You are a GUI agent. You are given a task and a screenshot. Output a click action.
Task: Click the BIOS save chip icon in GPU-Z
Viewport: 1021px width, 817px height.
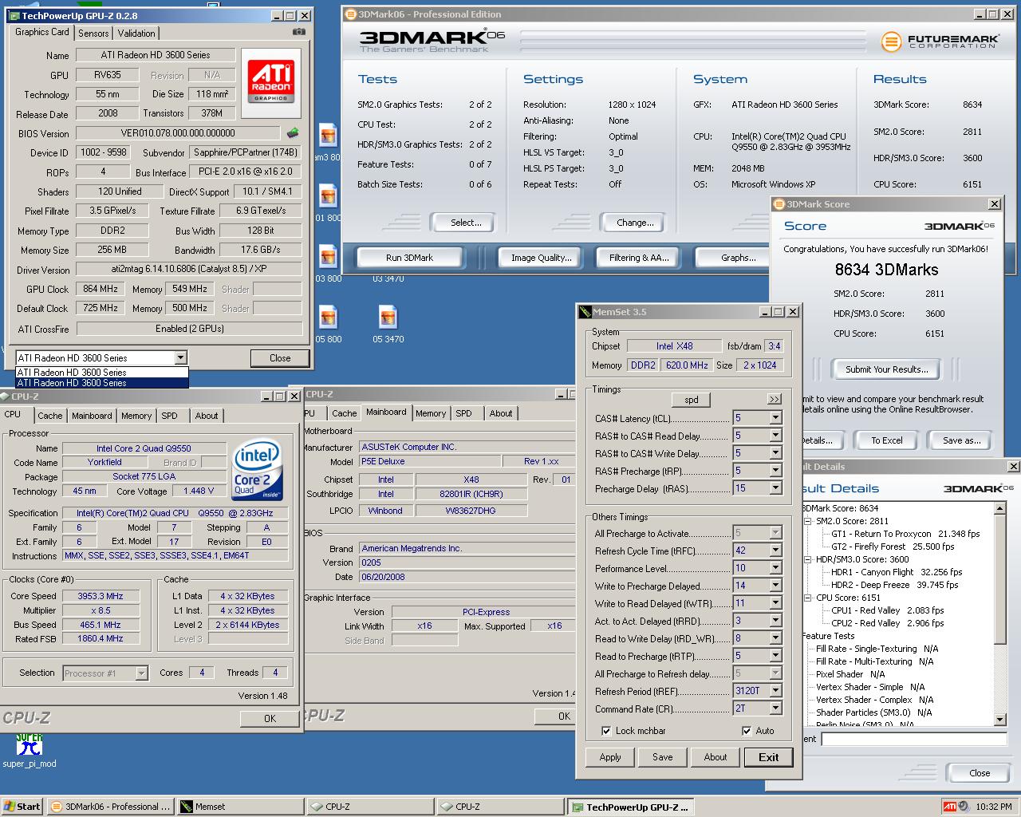click(x=293, y=133)
